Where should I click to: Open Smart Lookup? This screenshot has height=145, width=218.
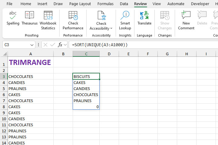tap(125, 20)
